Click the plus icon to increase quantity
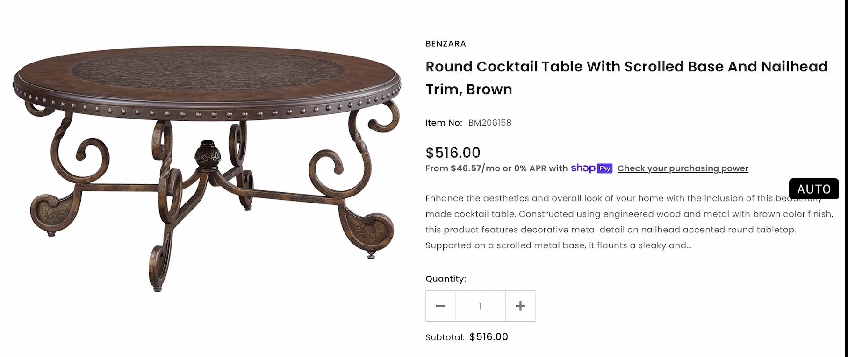The width and height of the screenshot is (848, 357). coord(520,306)
